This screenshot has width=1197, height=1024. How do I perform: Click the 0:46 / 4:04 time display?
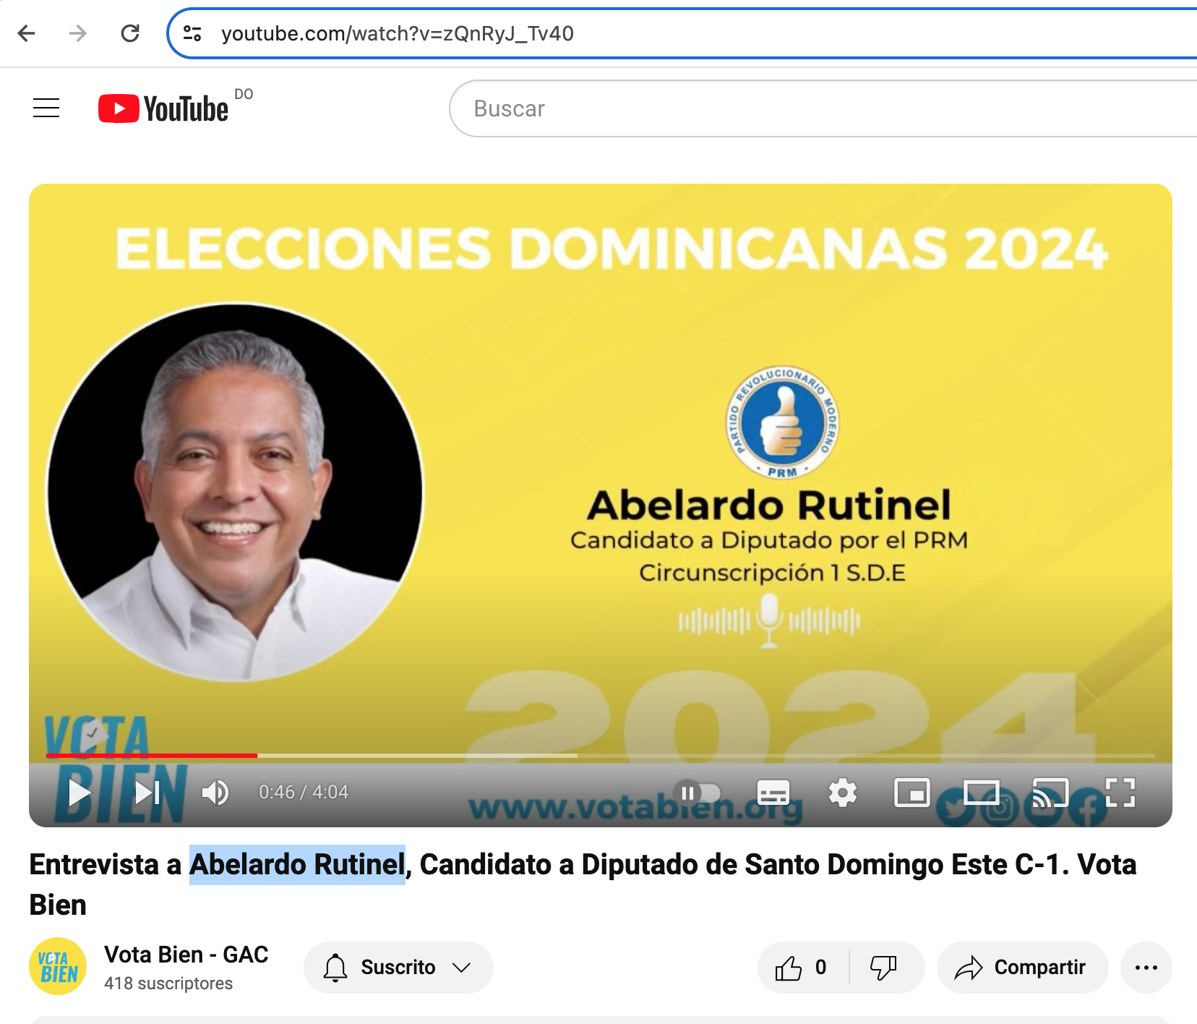click(x=304, y=793)
